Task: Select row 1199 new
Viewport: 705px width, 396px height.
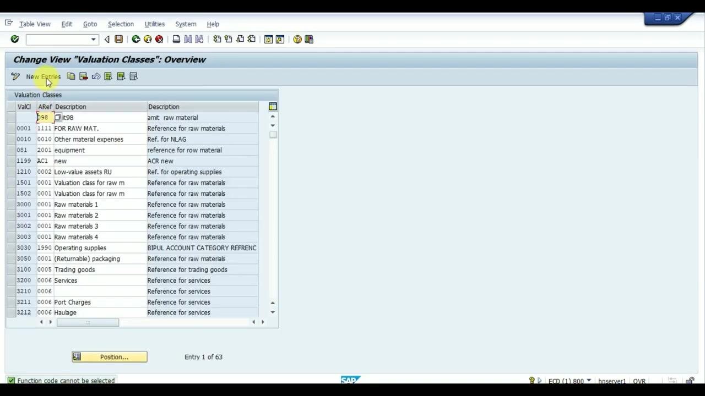Action: tap(11, 161)
